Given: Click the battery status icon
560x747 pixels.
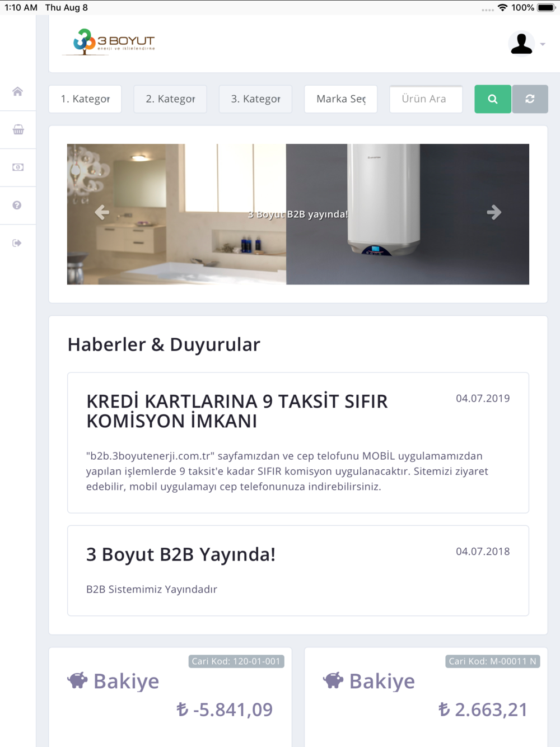Looking at the screenshot, I should pos(547,8).
